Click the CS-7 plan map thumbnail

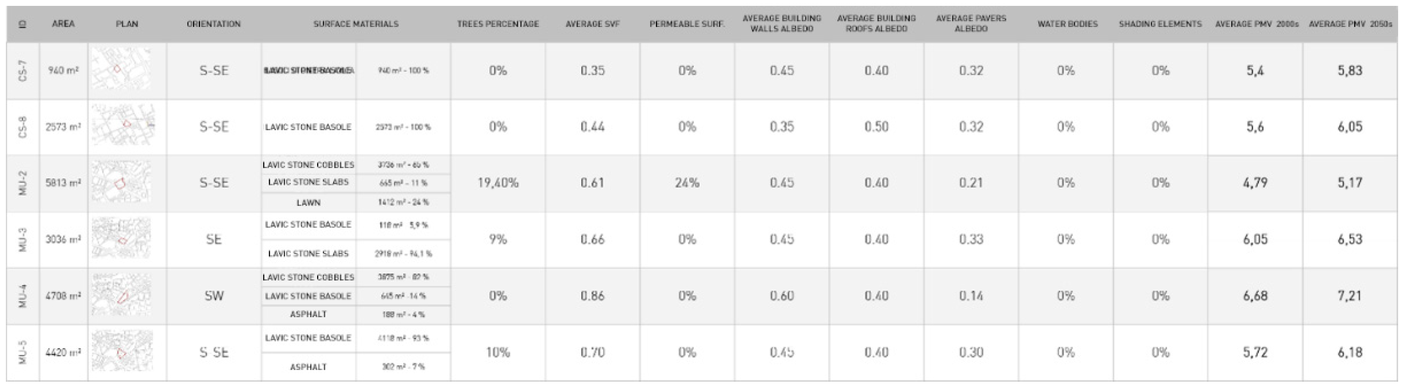(122, 70)
